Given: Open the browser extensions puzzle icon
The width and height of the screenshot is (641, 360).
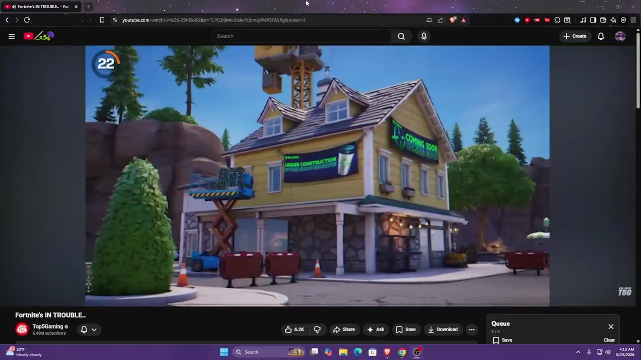Looking at the screenshot, I should pyautogui.click(x=557, y=20).
